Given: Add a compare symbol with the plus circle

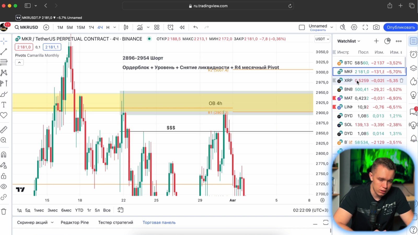Looking at the screenshot, I should pyautogui.click(x=46, y=27).
